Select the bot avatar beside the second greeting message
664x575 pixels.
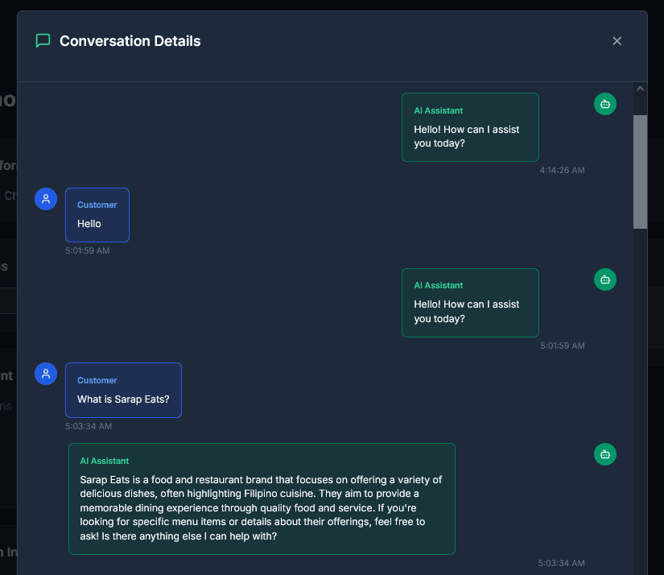(x=604, y=279)
